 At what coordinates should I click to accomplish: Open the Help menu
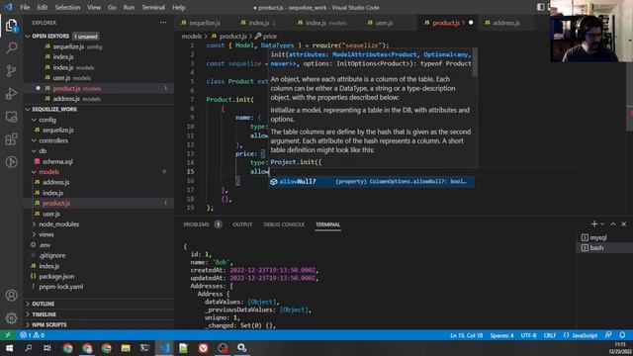(178, 7)
